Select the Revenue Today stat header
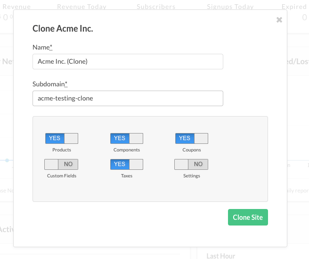 coord(81,7)
